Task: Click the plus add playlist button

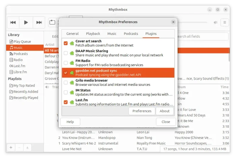Action: click(11, 148)
